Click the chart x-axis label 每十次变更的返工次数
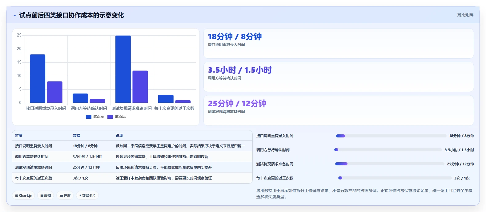 (174, 108)
